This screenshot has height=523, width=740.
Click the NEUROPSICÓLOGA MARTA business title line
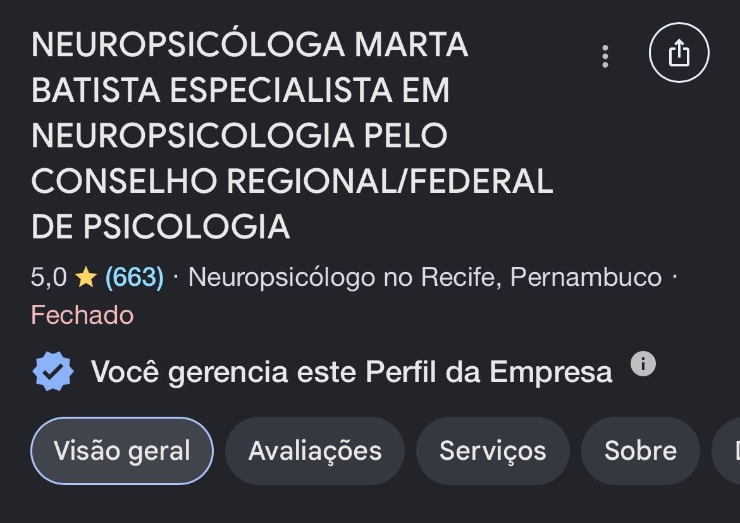(x=250, y=45)
